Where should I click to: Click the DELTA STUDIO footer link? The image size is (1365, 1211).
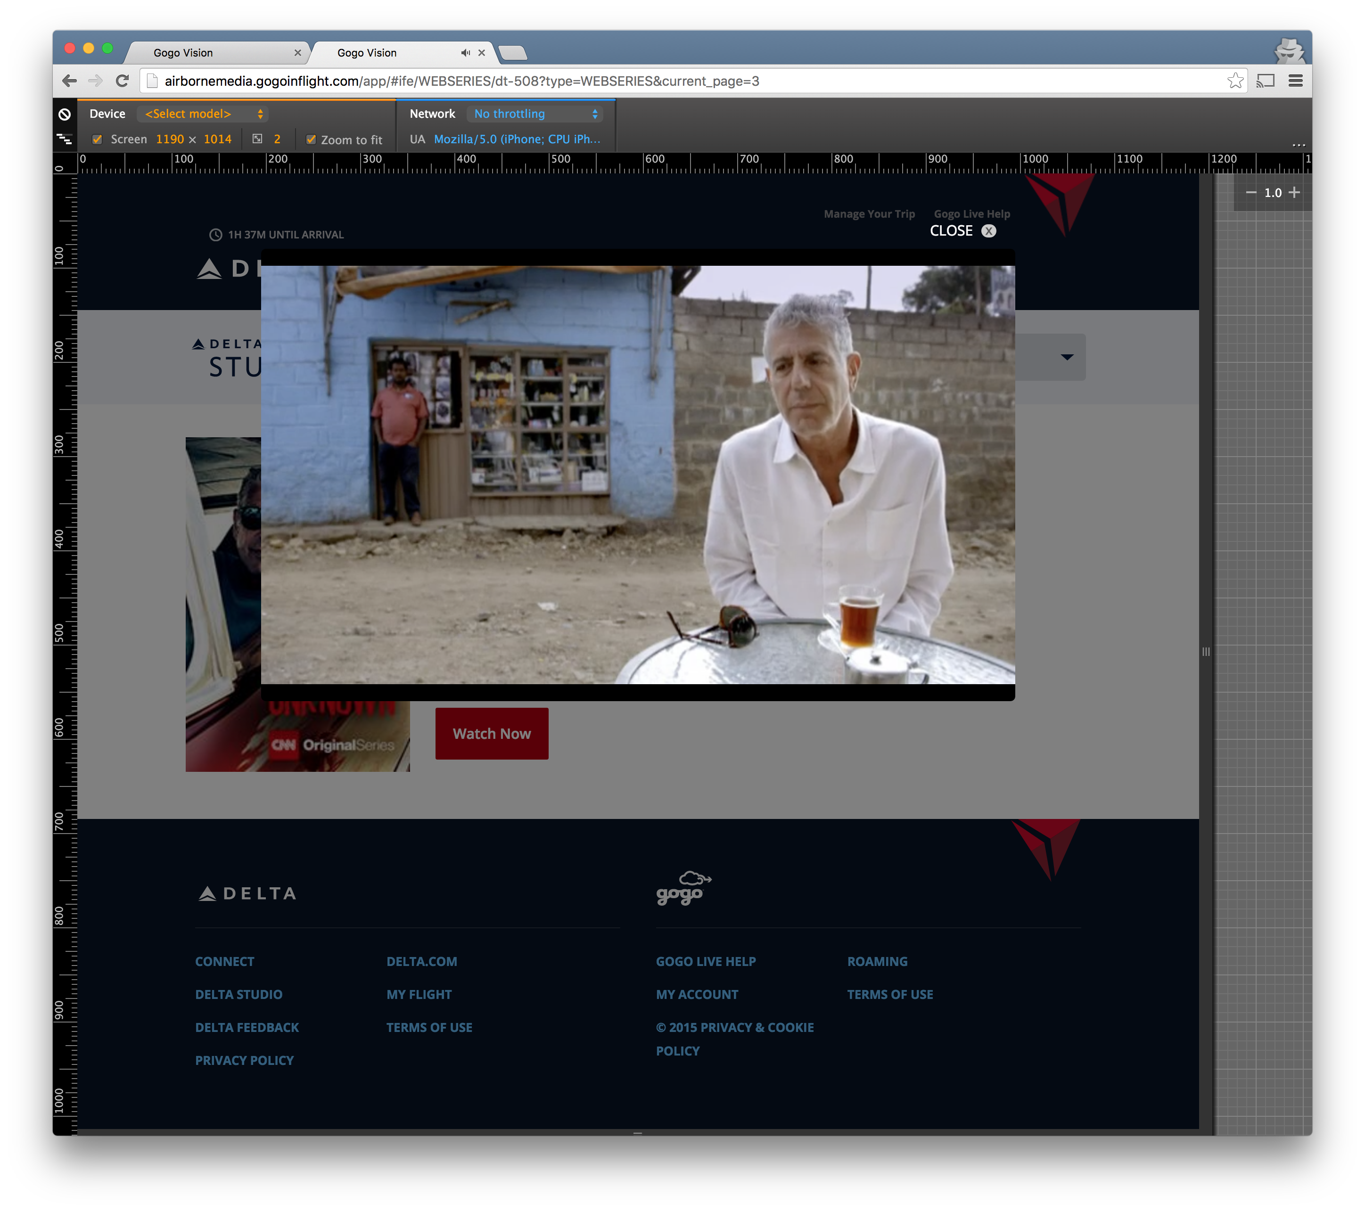tap(238, 994)
